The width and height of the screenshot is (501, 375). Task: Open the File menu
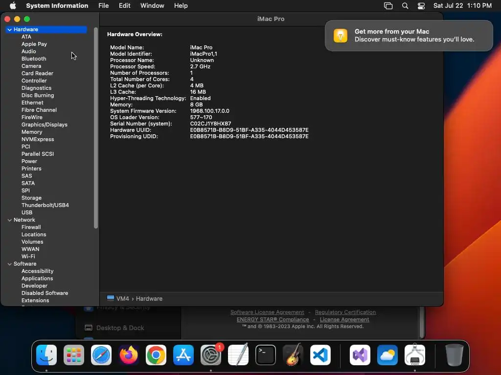(x=103, y=5)
